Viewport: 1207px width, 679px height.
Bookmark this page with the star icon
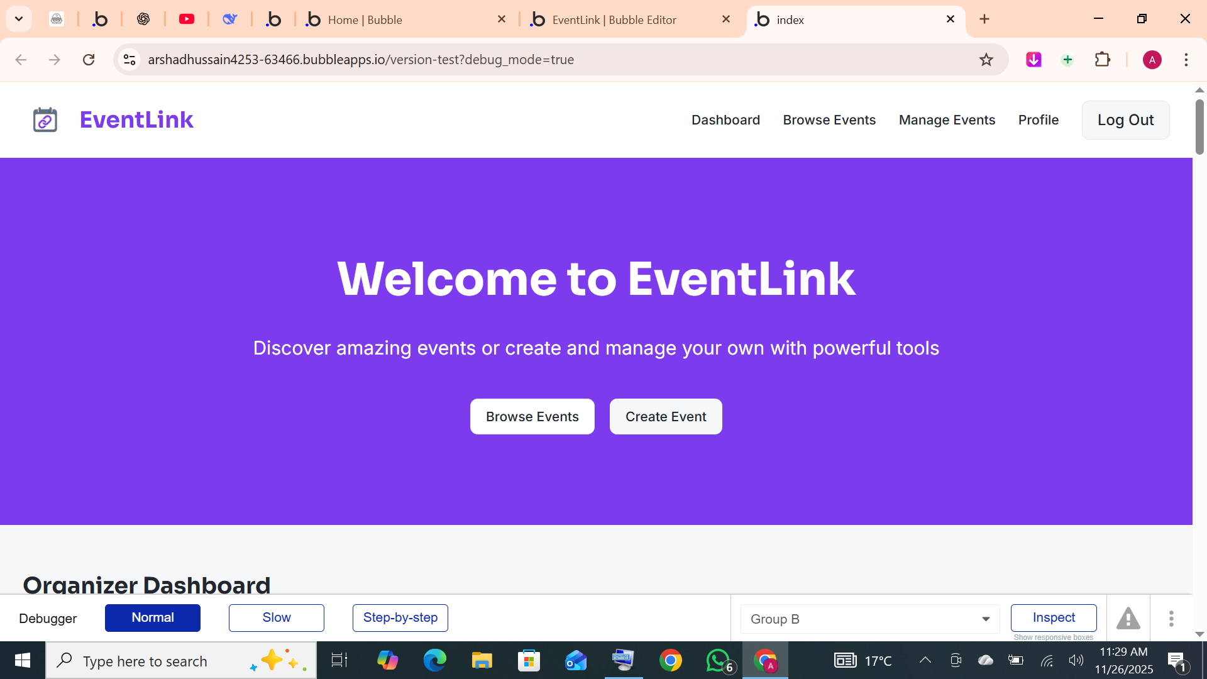pyautogui.click(x=986, y=60)
